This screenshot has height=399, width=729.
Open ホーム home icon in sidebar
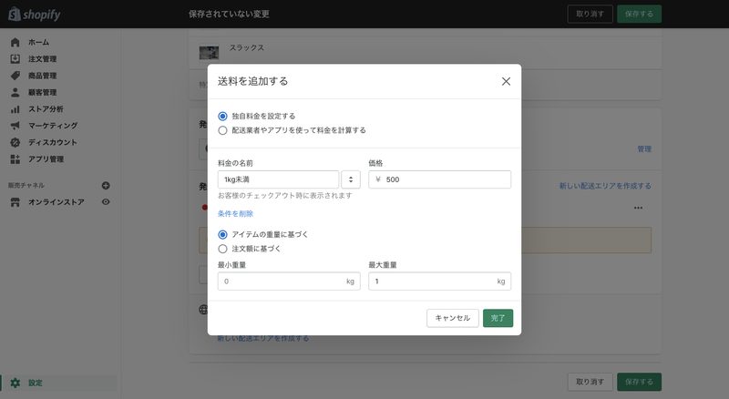[x=15, y=42]
